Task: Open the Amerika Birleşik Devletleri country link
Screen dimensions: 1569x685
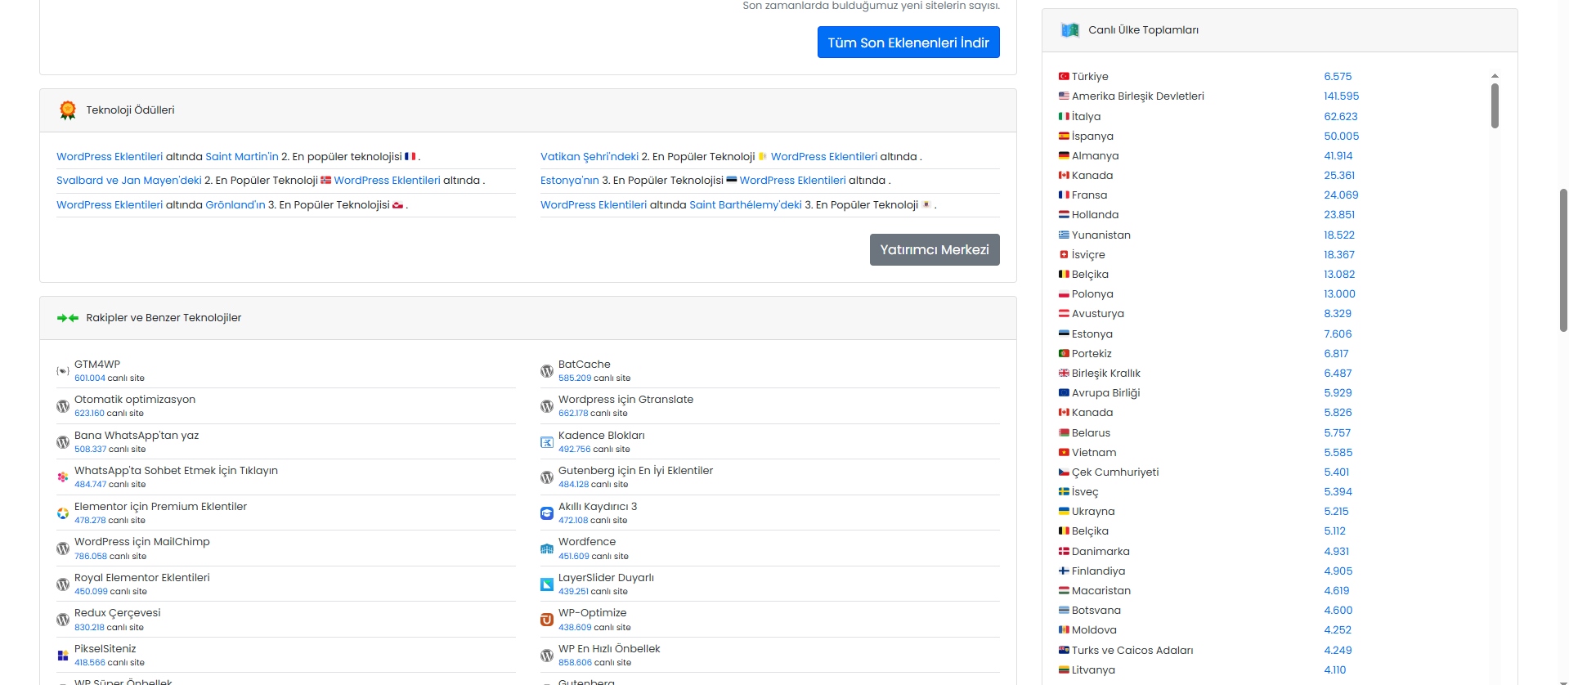Action: (1138, 96)
